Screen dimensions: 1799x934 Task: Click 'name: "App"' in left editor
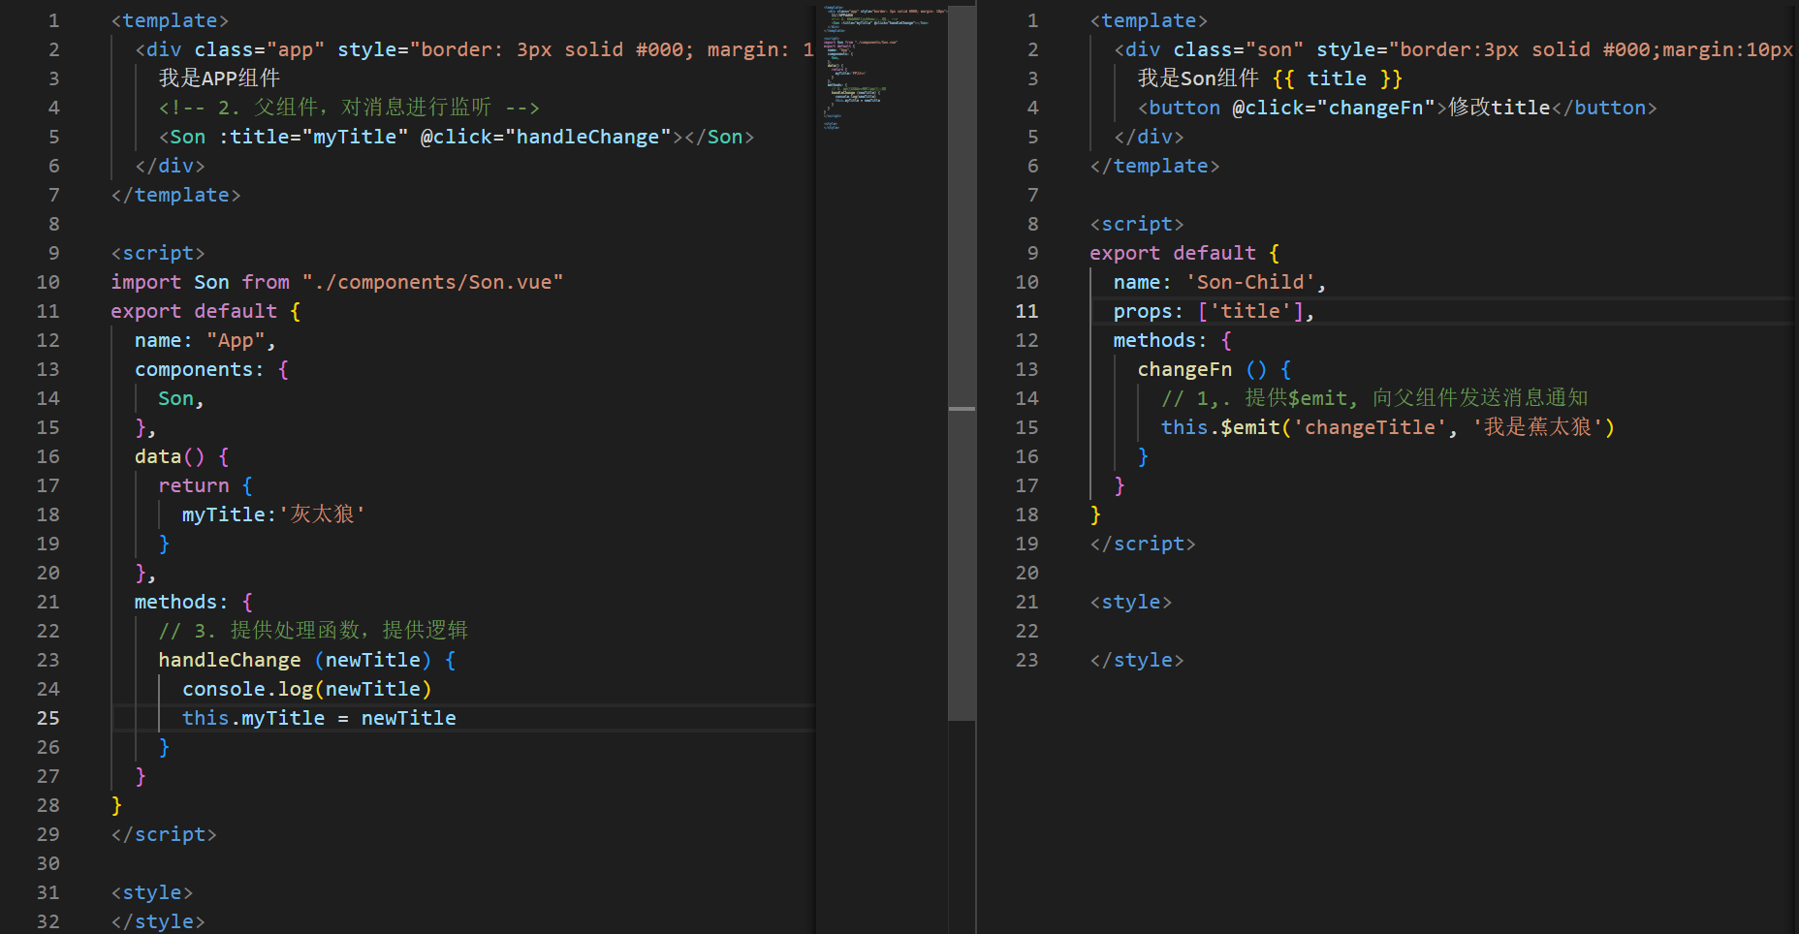[x=205, y=340]
